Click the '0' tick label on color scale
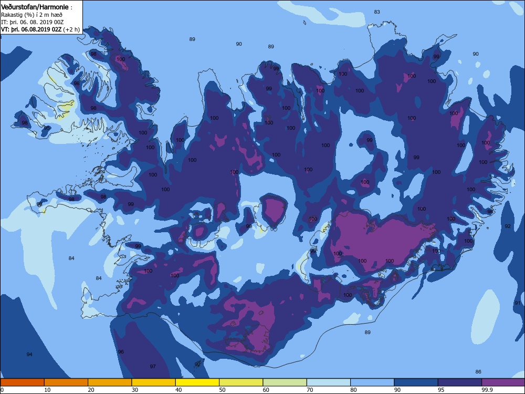This screenshot has height=394, width=525. click(x=2, y=390)
